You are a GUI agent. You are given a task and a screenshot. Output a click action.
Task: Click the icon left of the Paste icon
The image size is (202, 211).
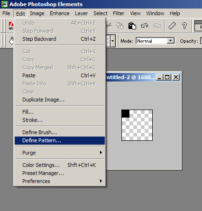pos(120,26)
